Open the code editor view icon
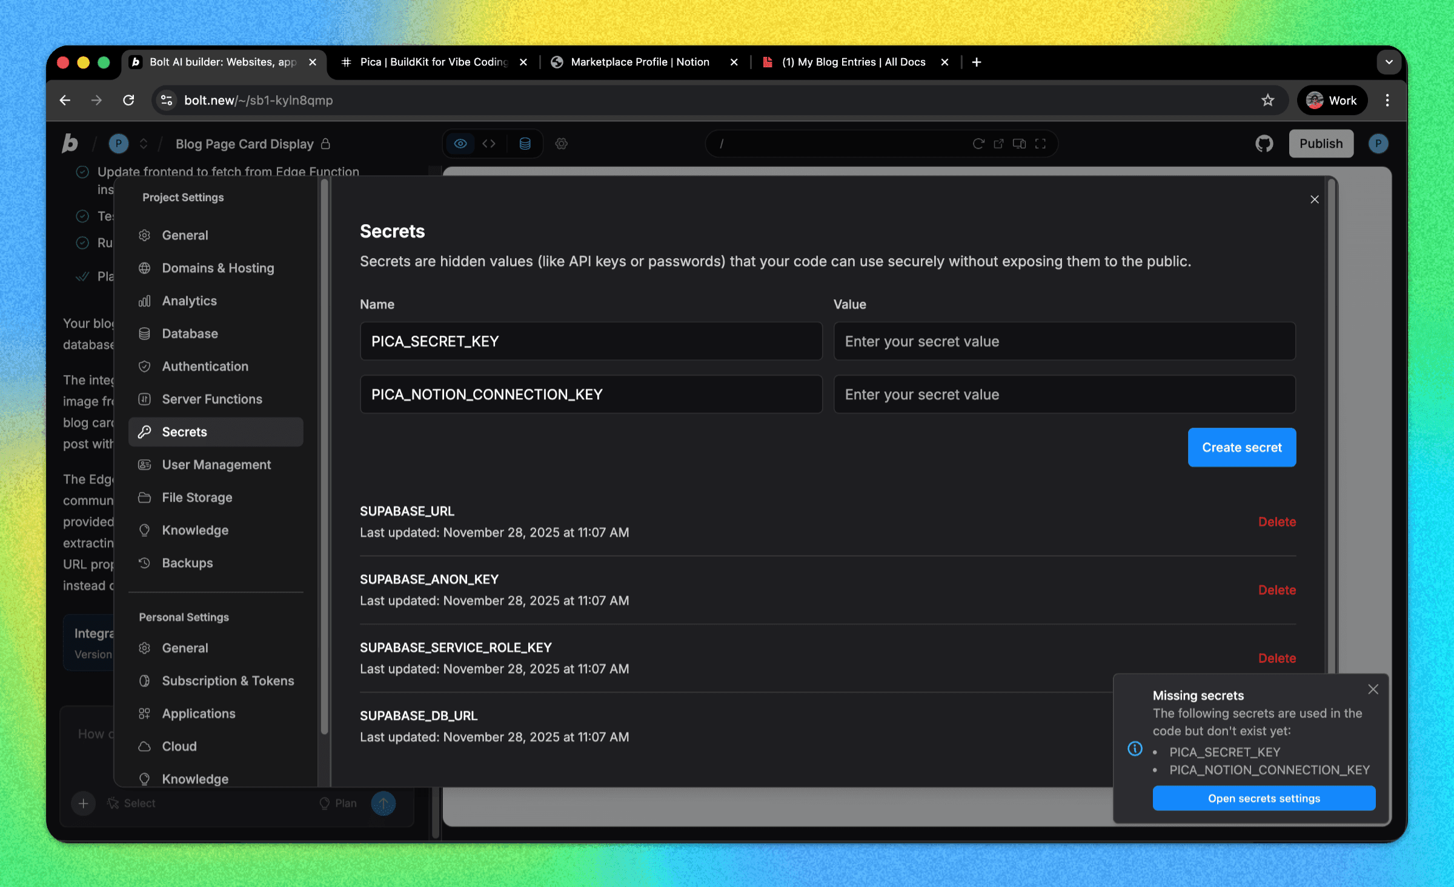This screenshot has width=1454, height=887. pyautogui.click(x=489, y=144)
